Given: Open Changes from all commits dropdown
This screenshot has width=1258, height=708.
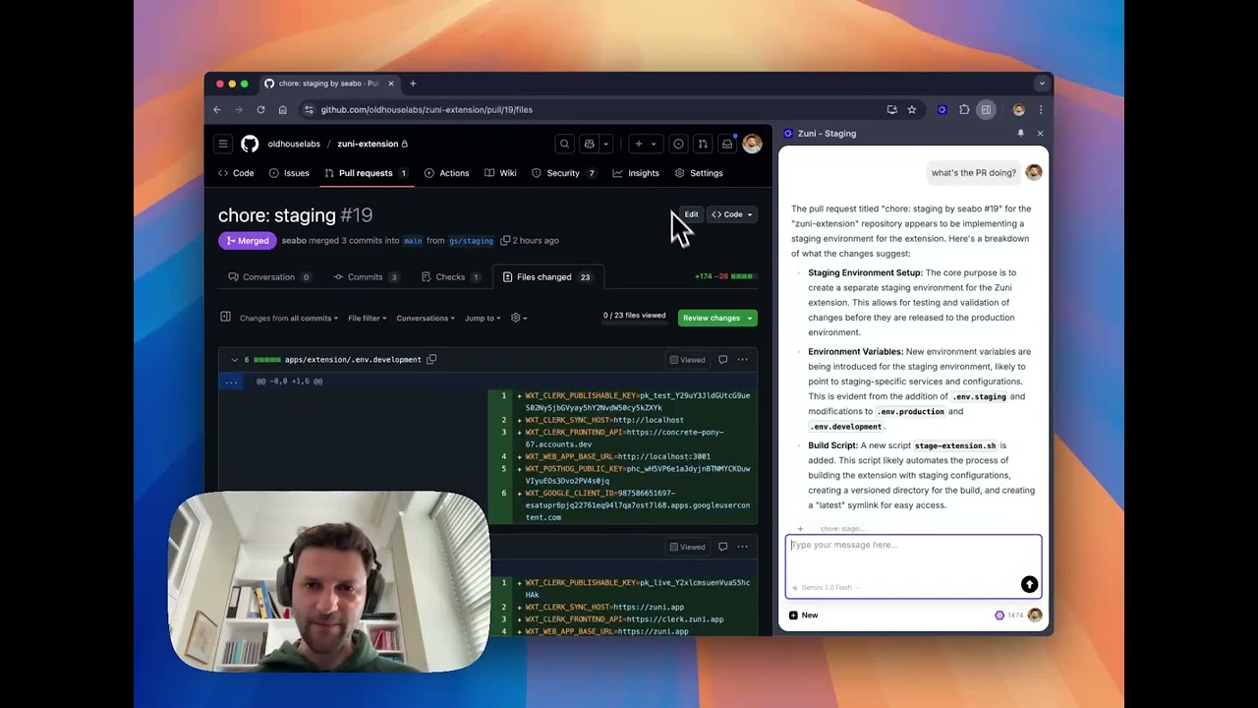Looking at the screenshot, I should (x=289, y=319).
